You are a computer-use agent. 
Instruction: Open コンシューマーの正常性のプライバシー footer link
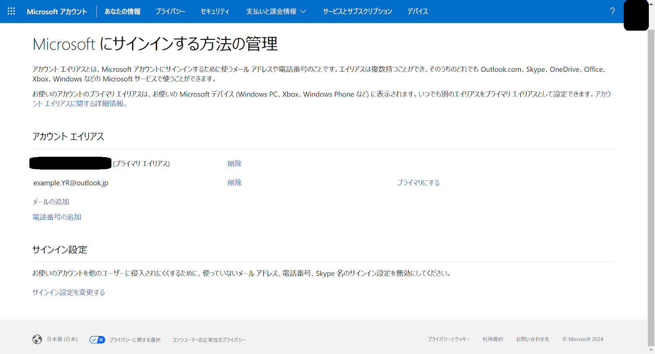pos(209,340)
